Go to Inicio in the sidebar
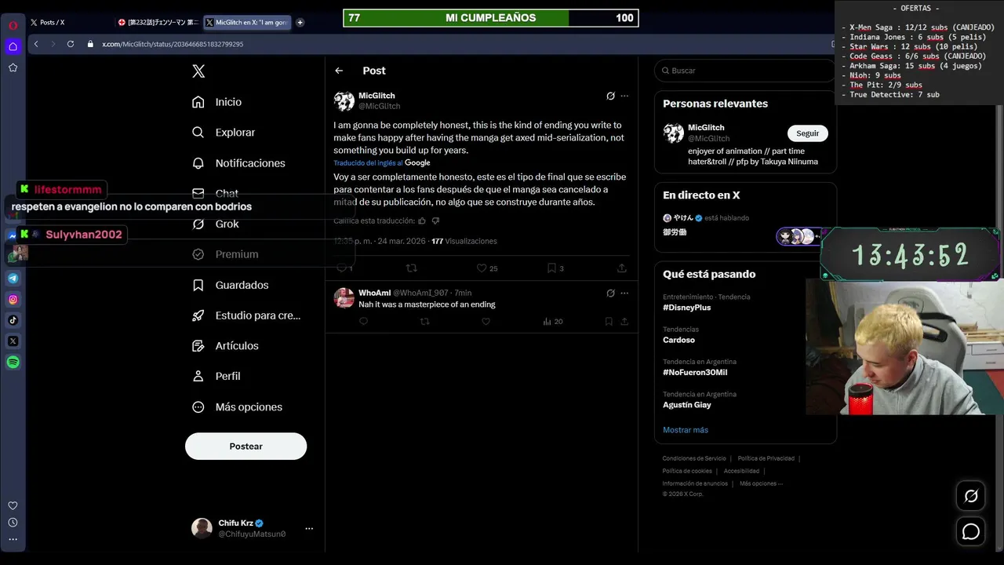 click(x=217, y=102)
